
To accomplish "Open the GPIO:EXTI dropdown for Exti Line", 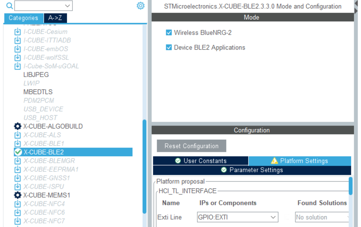I will pos(237,217).
